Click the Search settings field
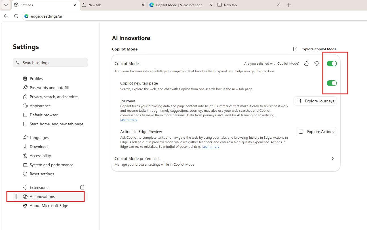 50,63
